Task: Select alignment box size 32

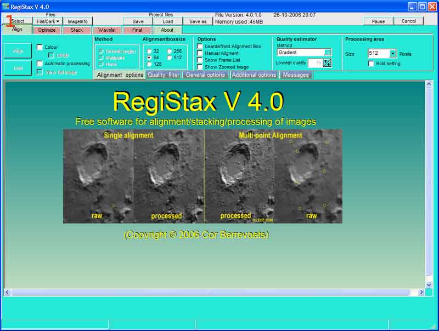Action: coord(149,51)
